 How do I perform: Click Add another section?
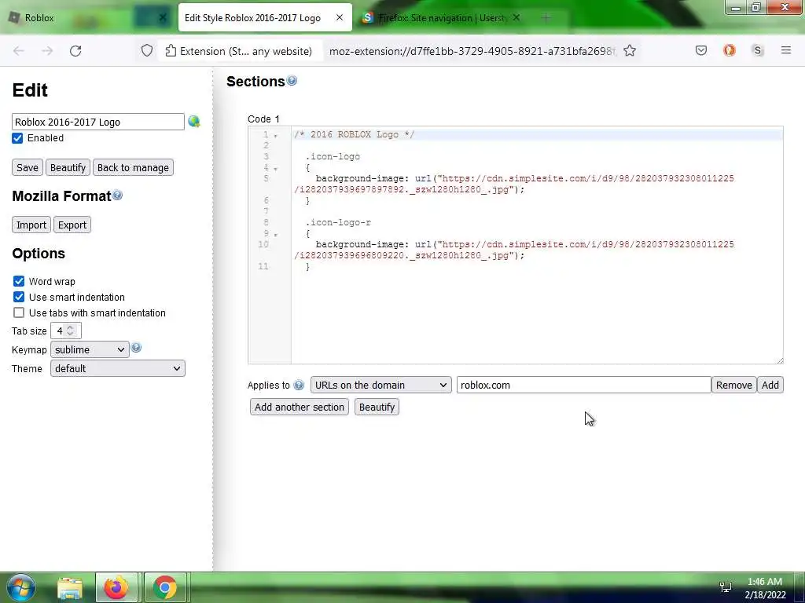300,407
